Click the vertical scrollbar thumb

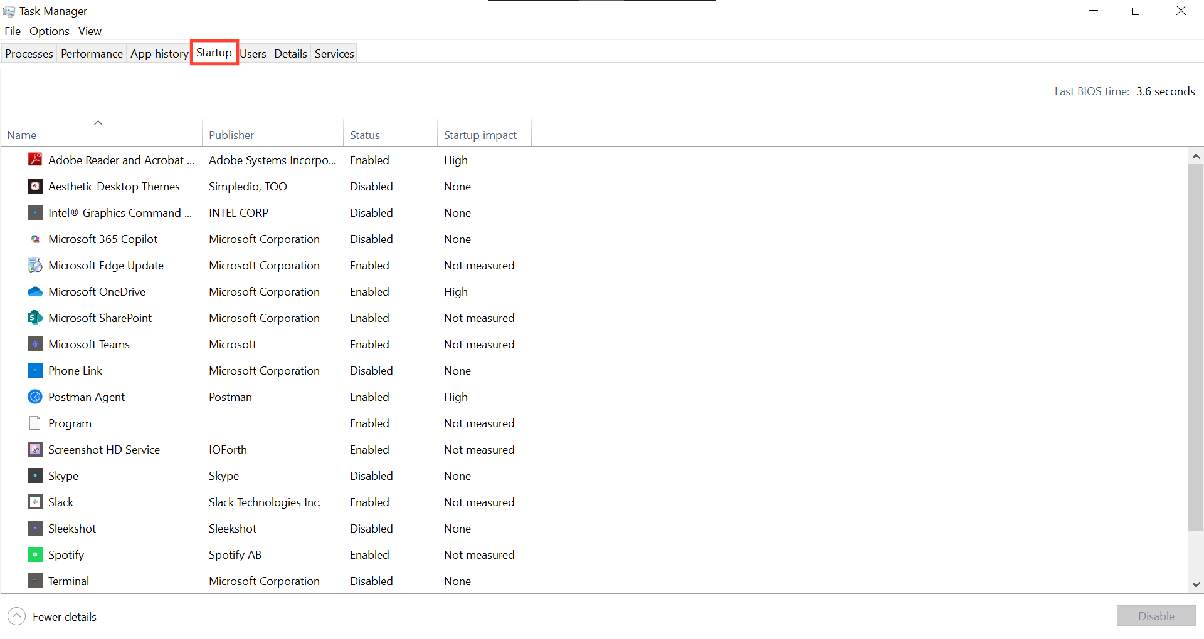(1196, 347)
